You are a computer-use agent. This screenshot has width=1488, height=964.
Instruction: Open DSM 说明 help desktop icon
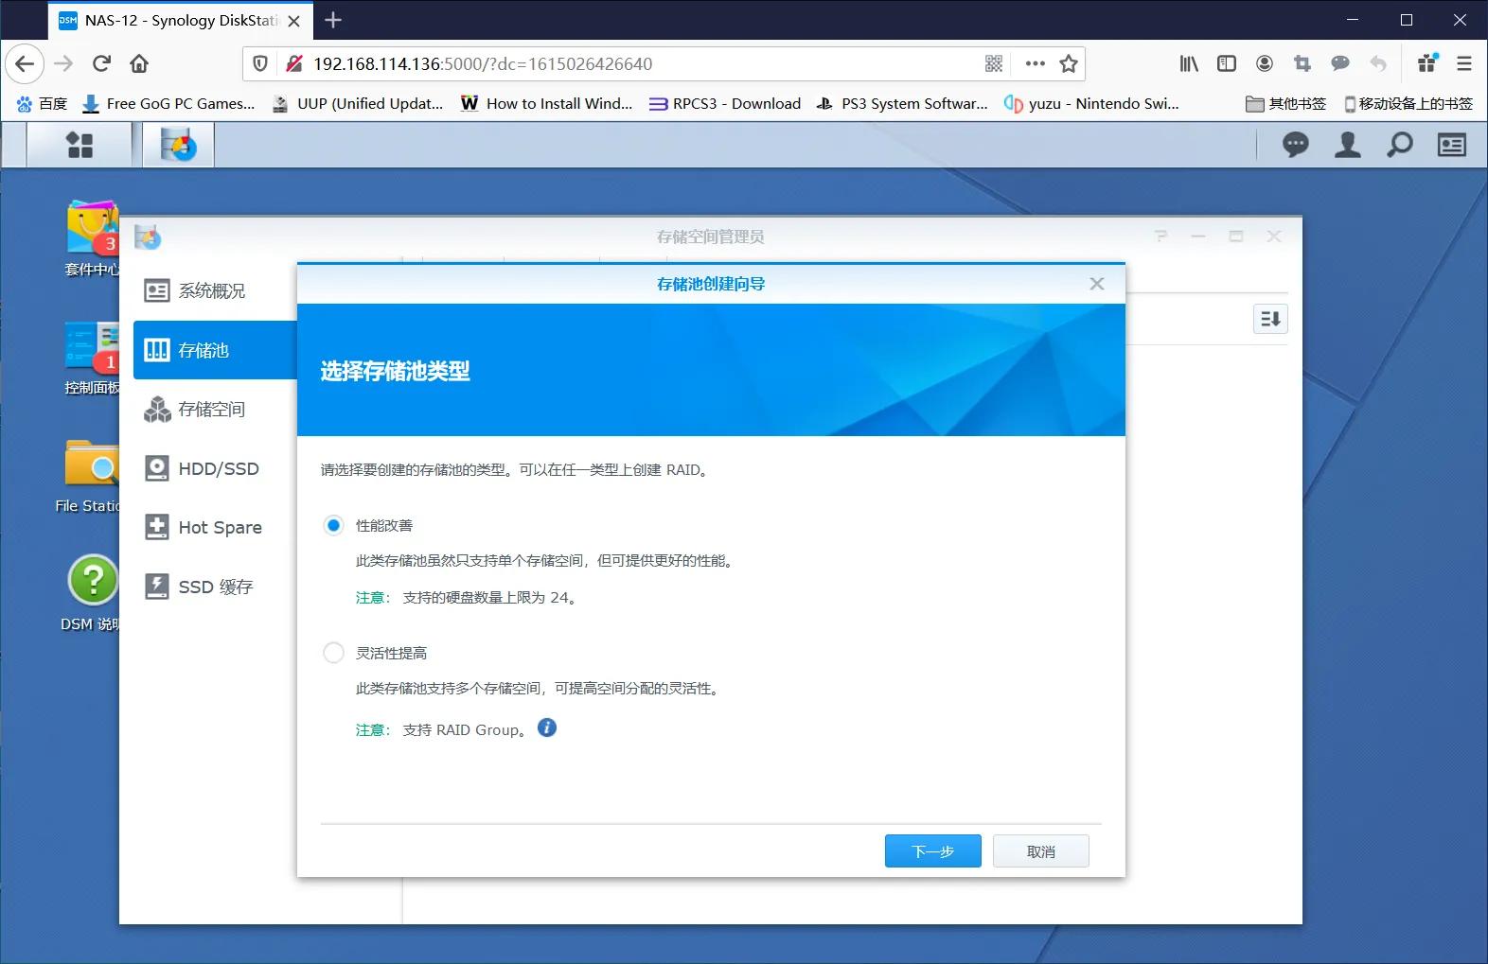(x=91, y=593)
